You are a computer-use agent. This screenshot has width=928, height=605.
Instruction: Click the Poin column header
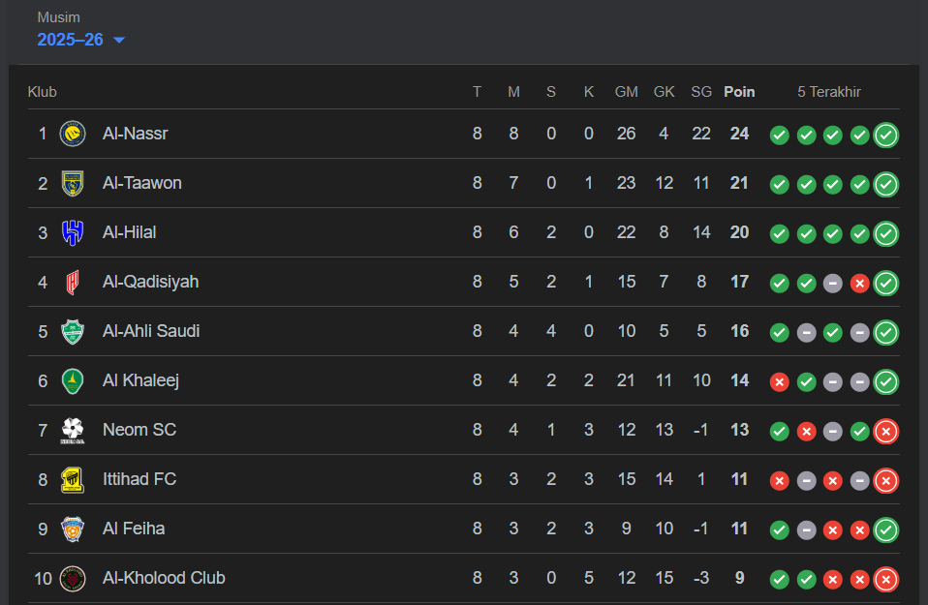739,91
